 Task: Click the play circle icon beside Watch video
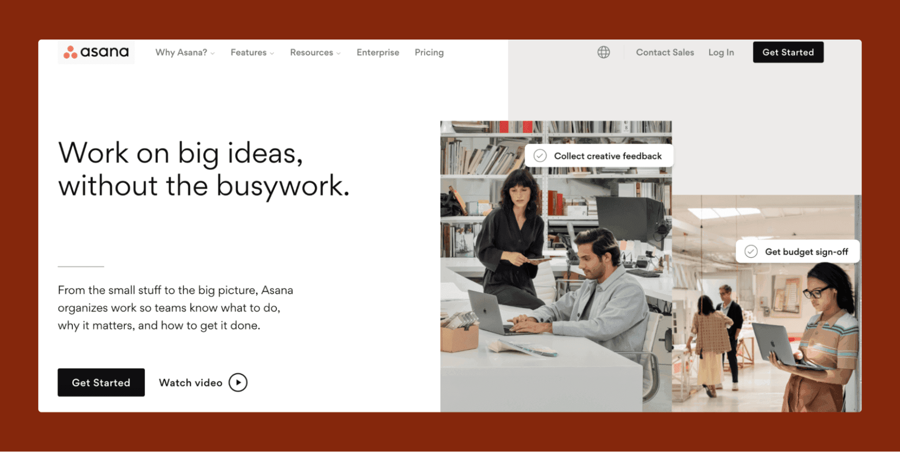238,383
